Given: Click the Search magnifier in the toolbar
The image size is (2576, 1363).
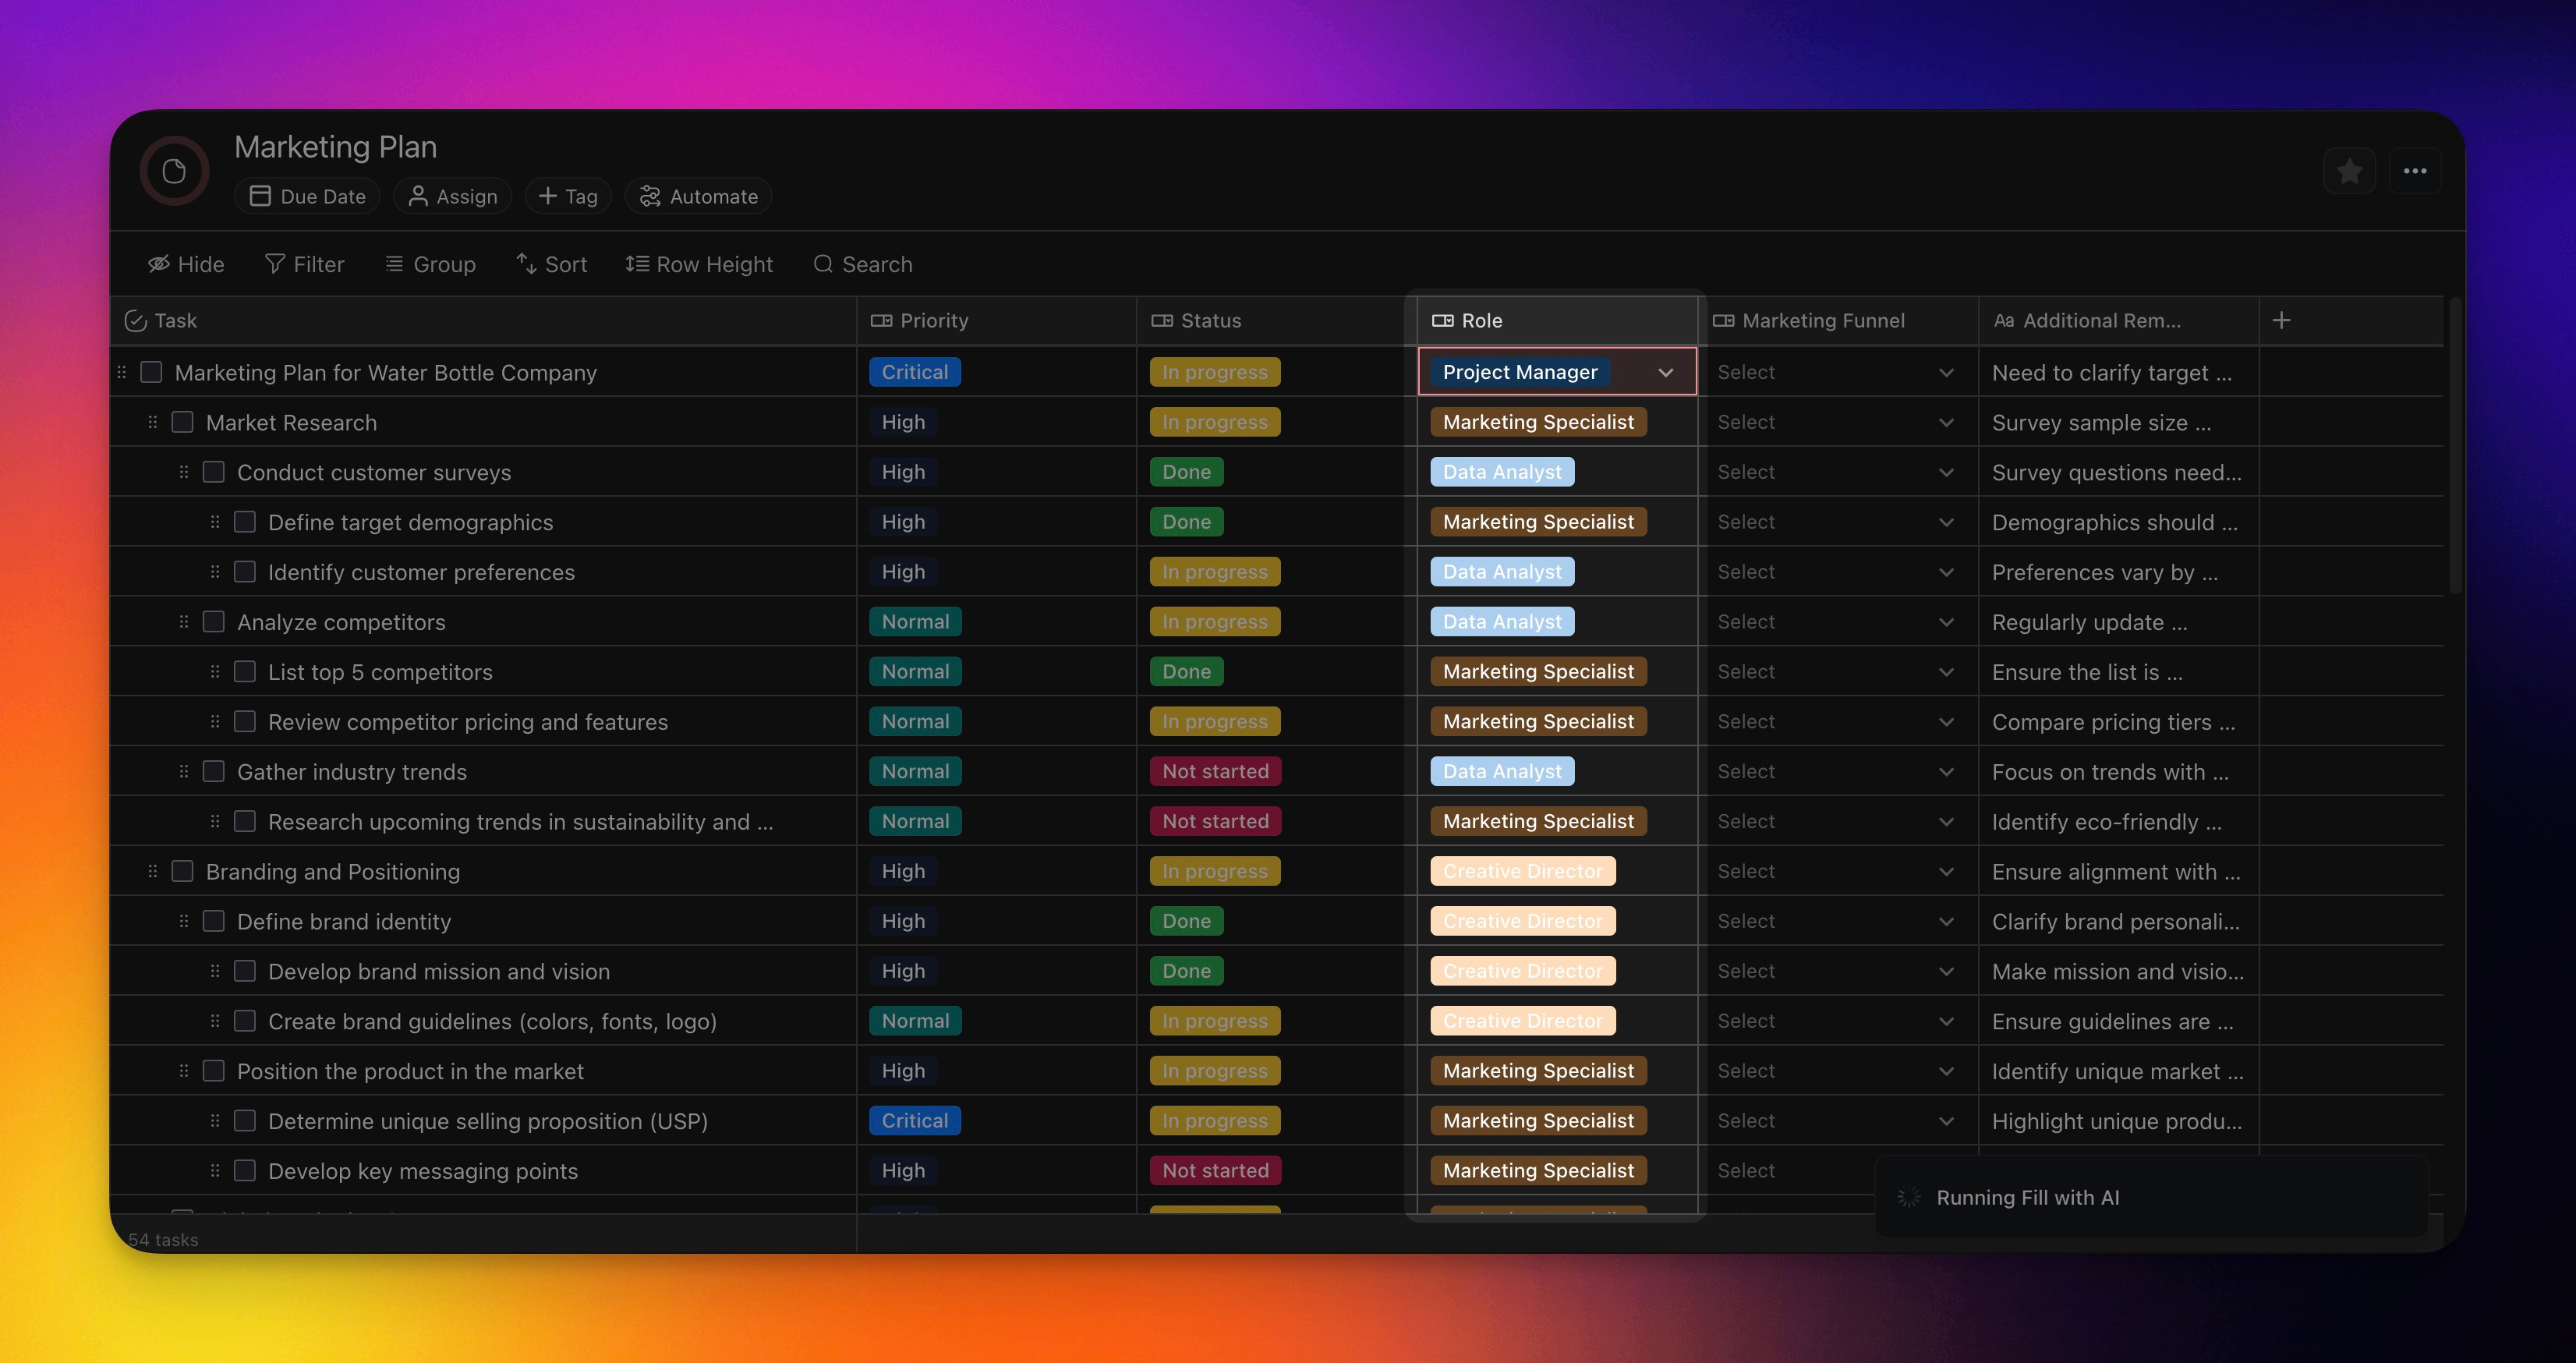Looking at the screenshot, I should tap(823, 264).
